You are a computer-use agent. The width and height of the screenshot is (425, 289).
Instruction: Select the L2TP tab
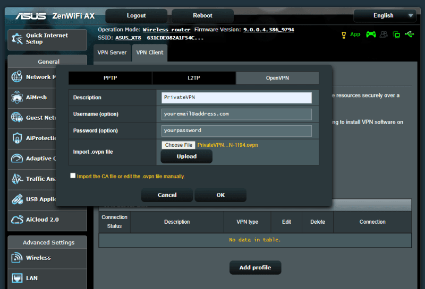194,78
